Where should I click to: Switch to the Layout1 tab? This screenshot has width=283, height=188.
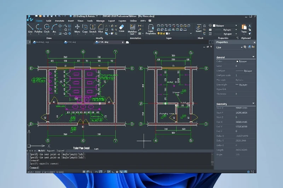point(51,151)
